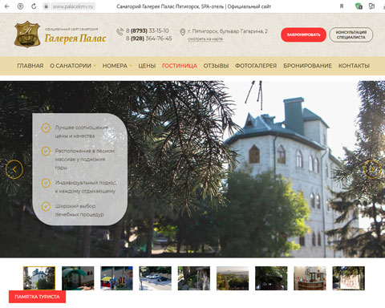Select the thumbnail with the green canopy
This screenshot has width=385, height=308.
[78, 278]
